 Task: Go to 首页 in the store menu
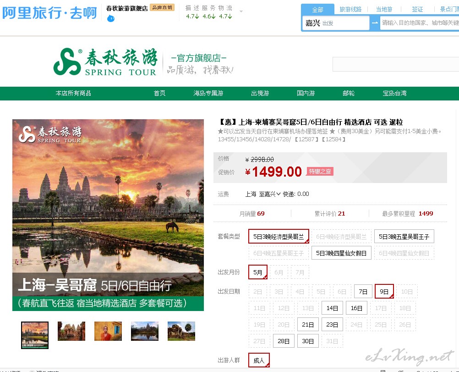tap(159, 93)
